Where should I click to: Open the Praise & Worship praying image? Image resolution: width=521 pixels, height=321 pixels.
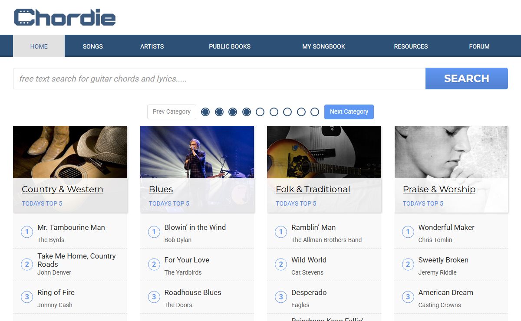[451, 152]
